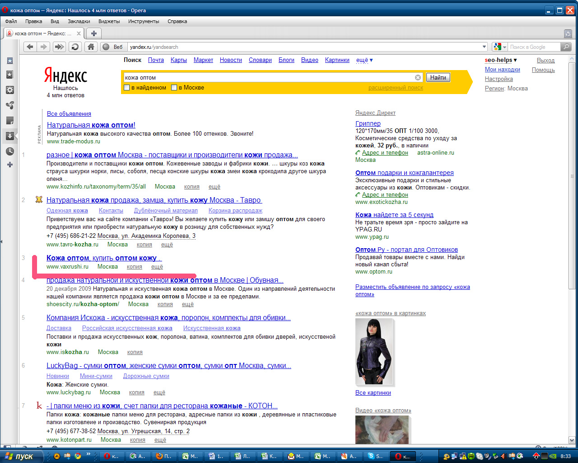Screen dimensions: 578x463
Task: Open the closed tabs trash icon
Action: [568, 34]
